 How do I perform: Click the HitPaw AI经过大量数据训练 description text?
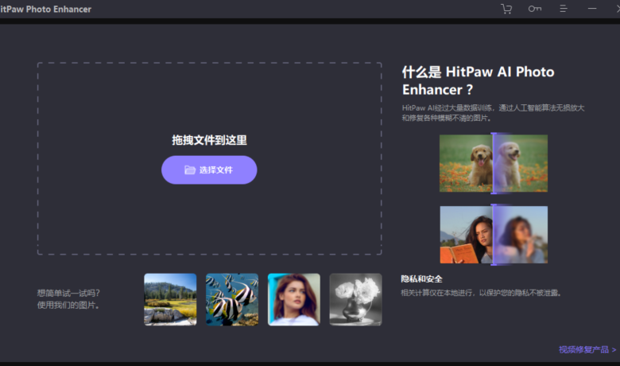click(493, 113)
